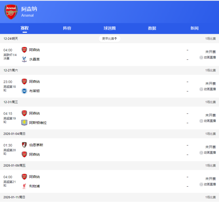Click 动画直播 for the Bournemouth match

[210, 153]
